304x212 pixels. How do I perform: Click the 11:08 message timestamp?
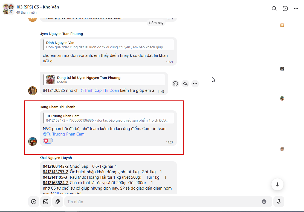point(161,91)
